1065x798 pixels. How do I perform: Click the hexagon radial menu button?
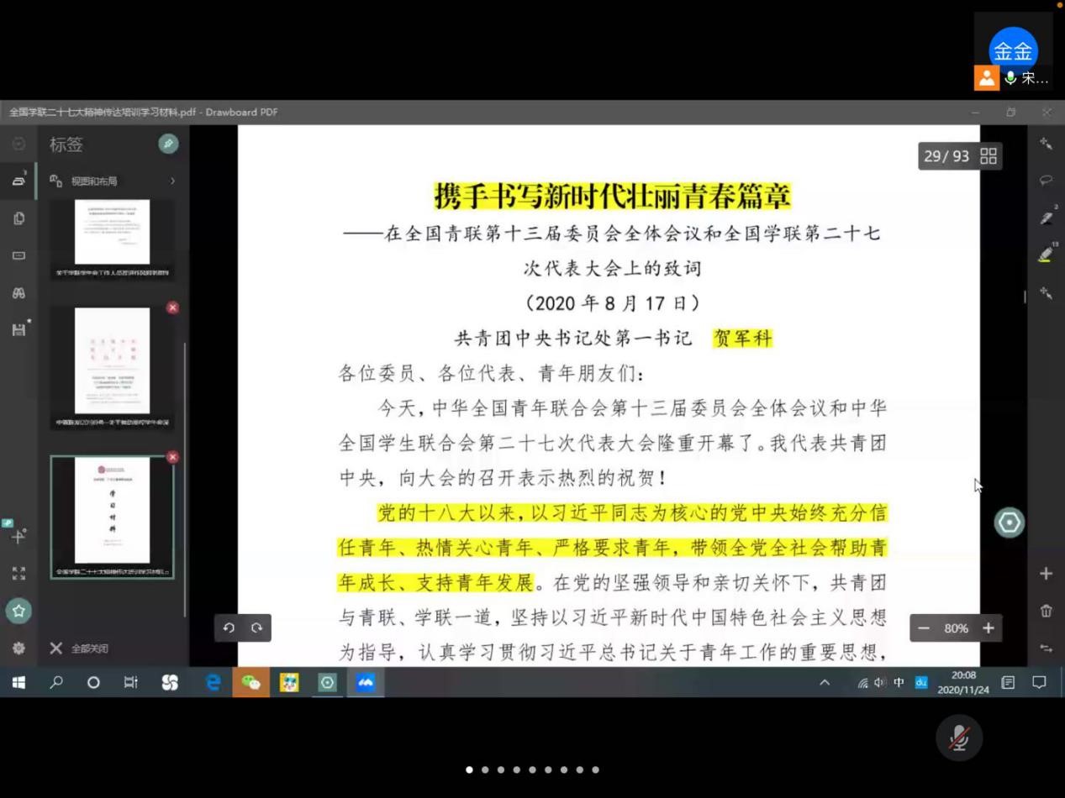pyautogui.click(x=1009, y=522)
